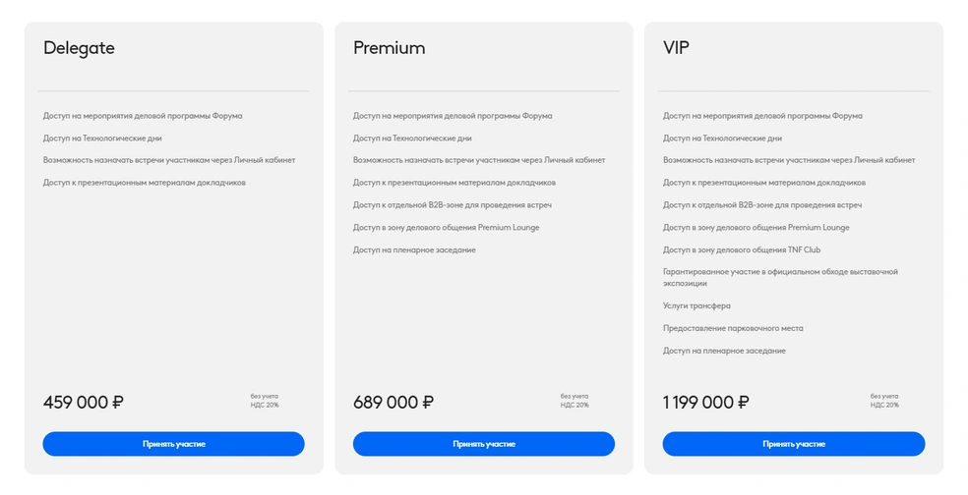Viewport: 968px width, 495px height.
Task: Click Premium Lounge feature in Premium card
Action: click(x=446, y=228)
